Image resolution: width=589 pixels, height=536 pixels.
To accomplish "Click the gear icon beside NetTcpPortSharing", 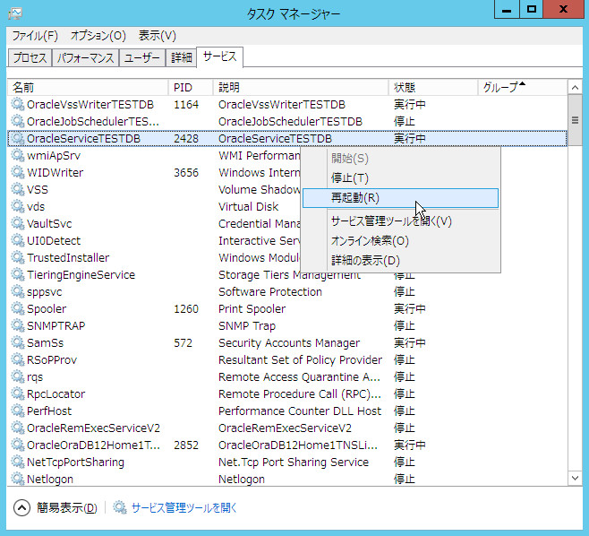I will [x=18, y=462].
